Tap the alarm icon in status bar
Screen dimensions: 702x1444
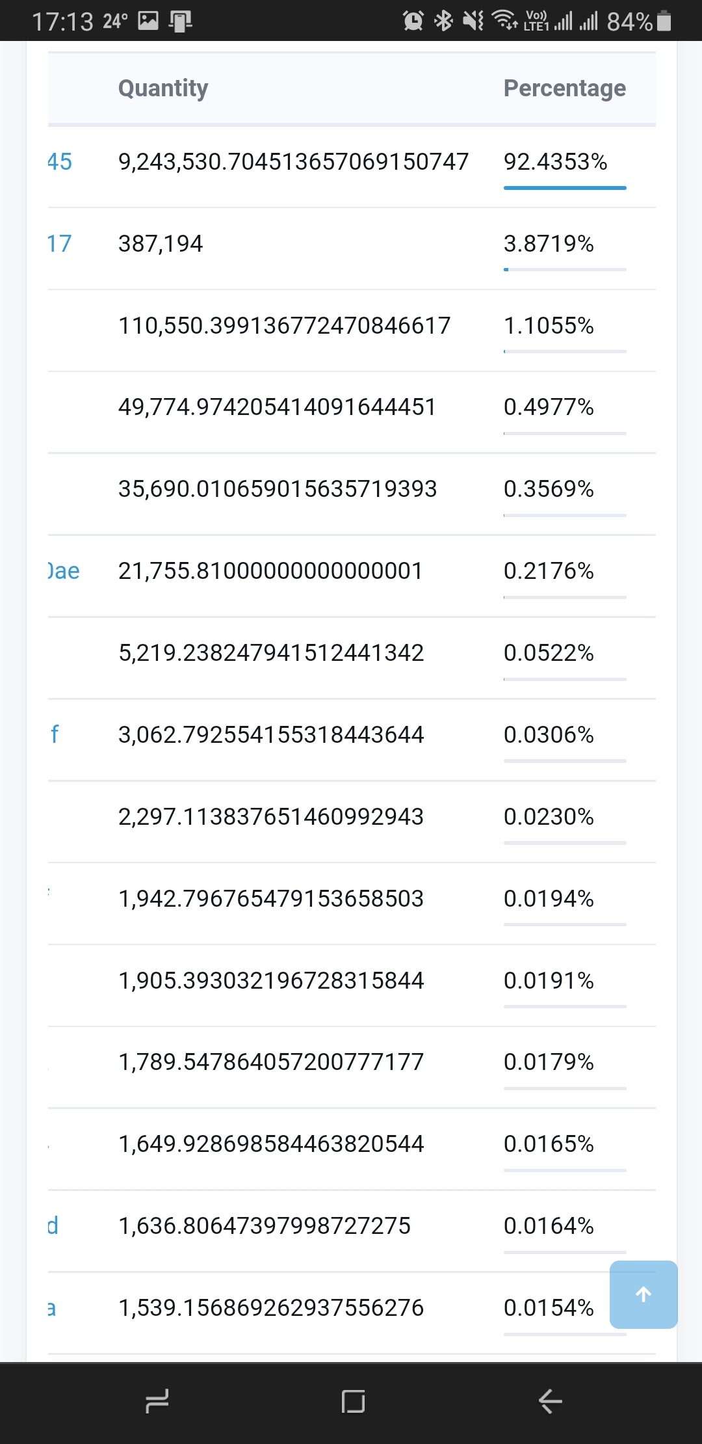[413, 21]
